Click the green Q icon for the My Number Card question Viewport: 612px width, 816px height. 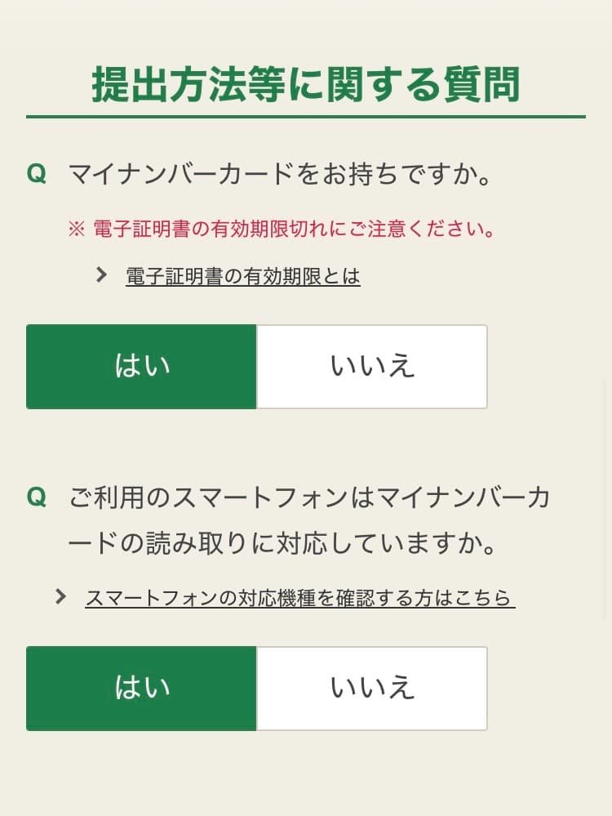37,174
